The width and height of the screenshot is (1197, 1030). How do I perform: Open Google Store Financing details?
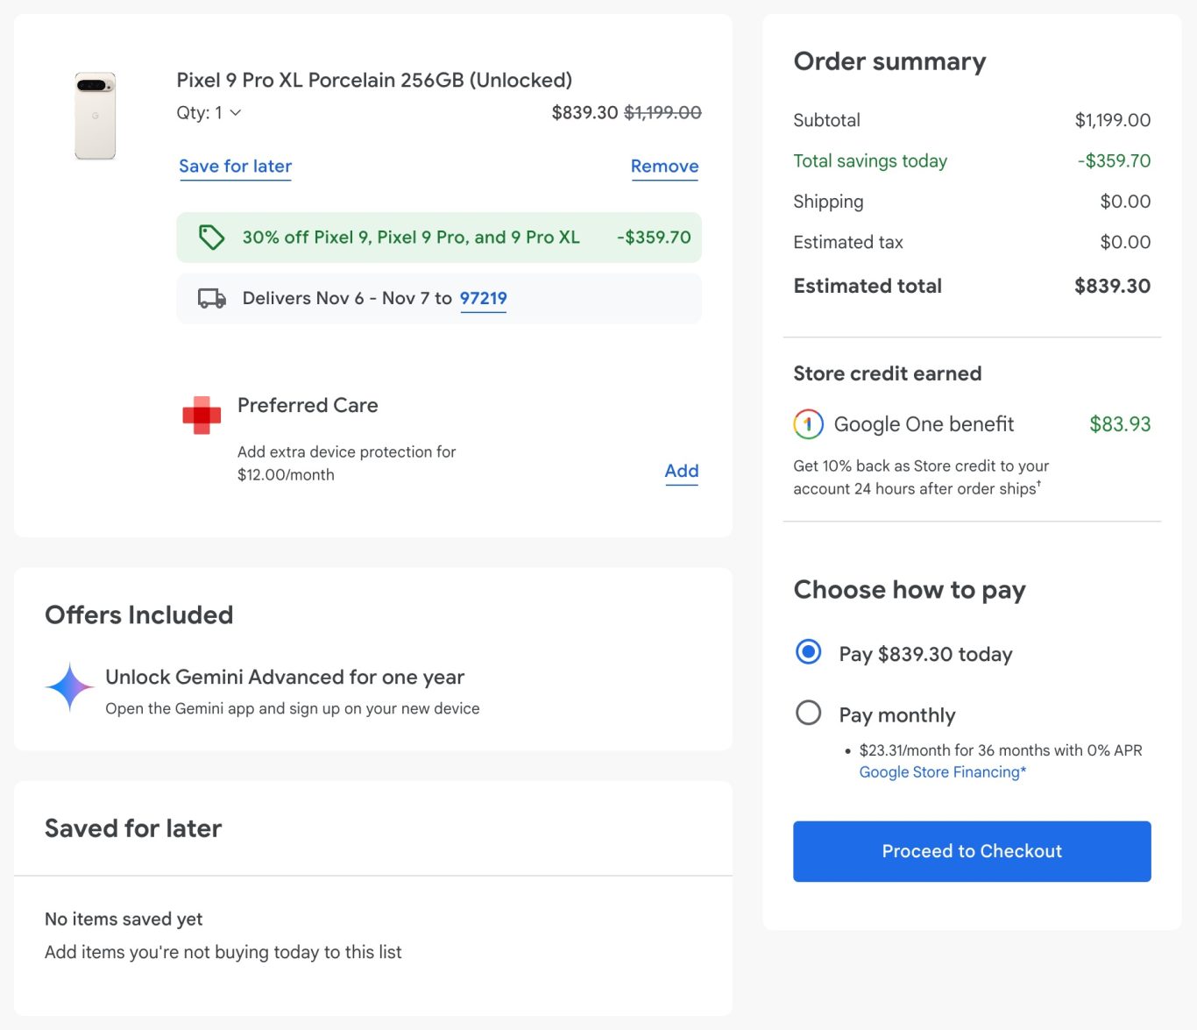tap(941, 772)
